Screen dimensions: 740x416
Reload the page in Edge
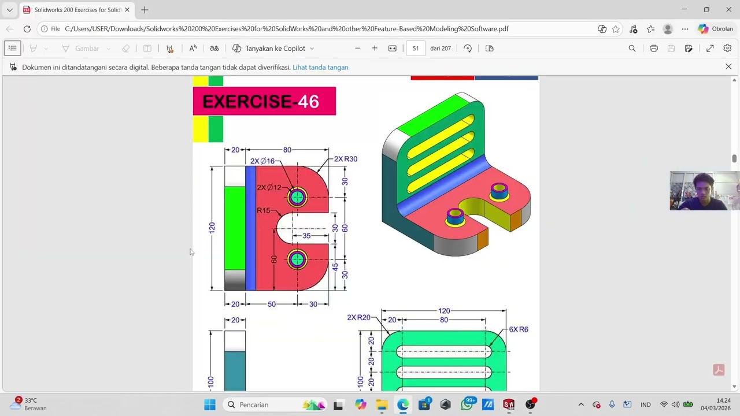[27, 29]
